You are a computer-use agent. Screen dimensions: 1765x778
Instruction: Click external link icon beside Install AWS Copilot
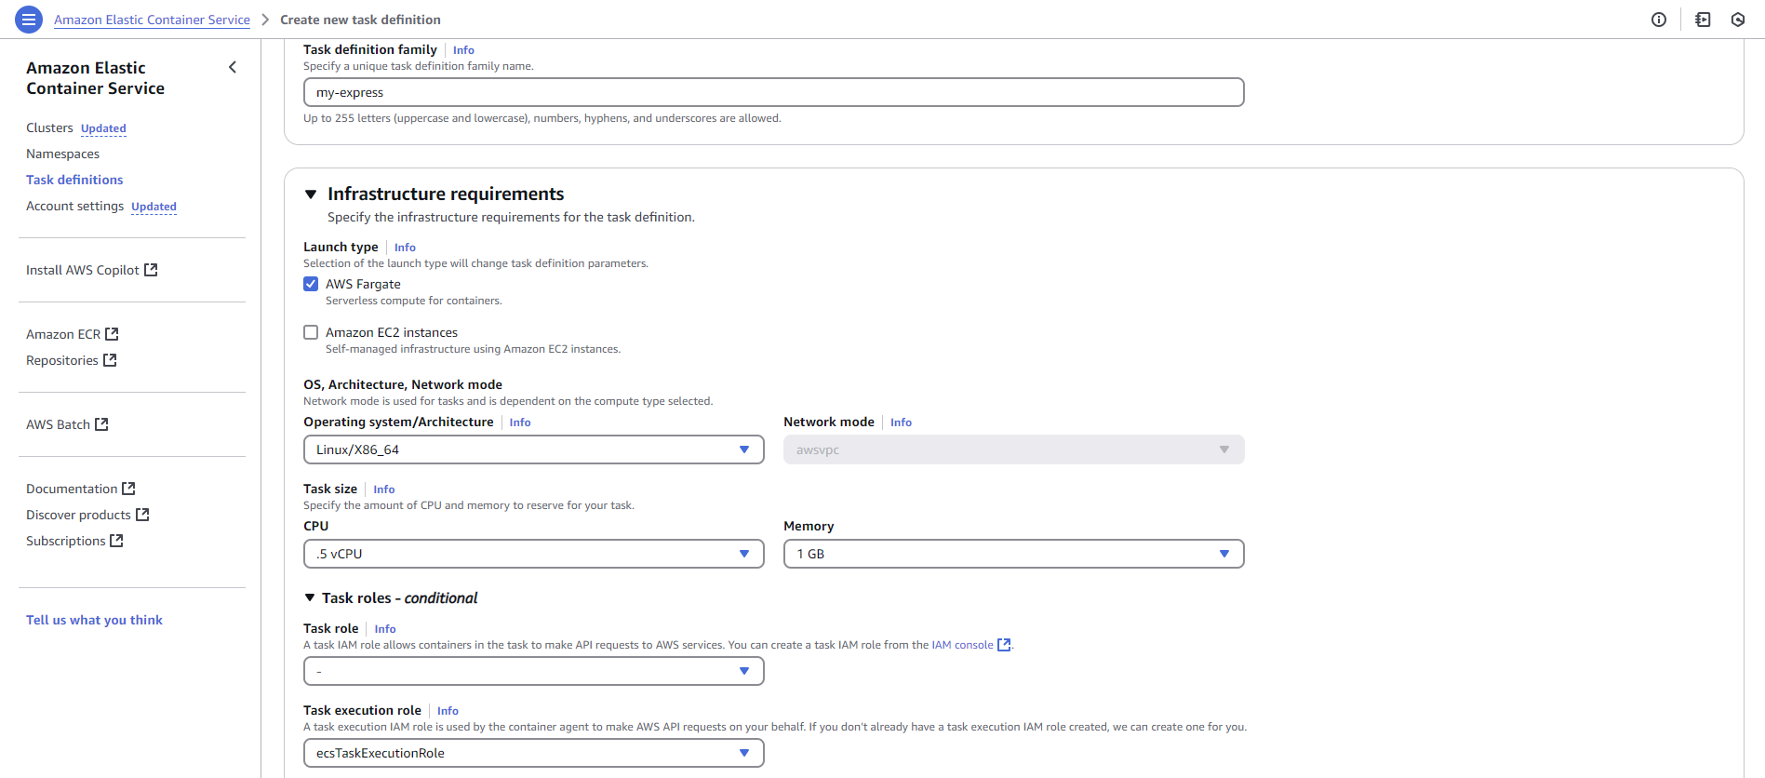[151, 270]
